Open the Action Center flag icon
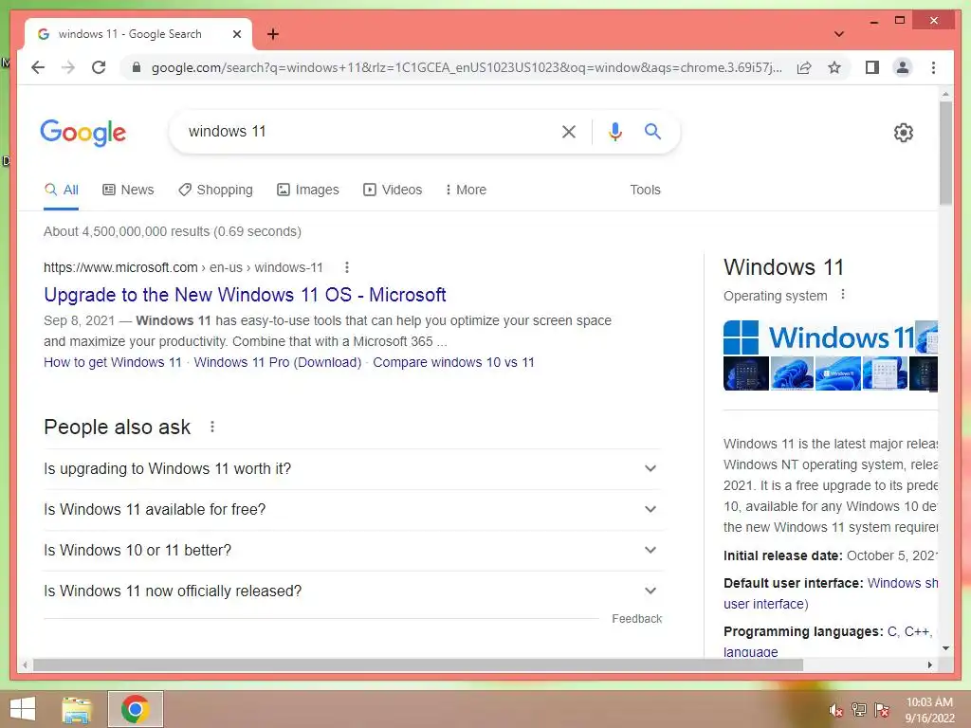 [x=882, y=710]
